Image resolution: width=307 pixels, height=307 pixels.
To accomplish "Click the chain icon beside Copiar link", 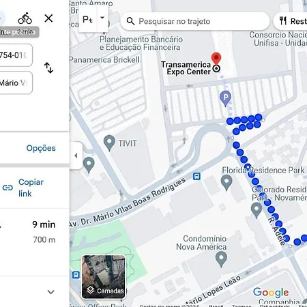I will (8, 188).
